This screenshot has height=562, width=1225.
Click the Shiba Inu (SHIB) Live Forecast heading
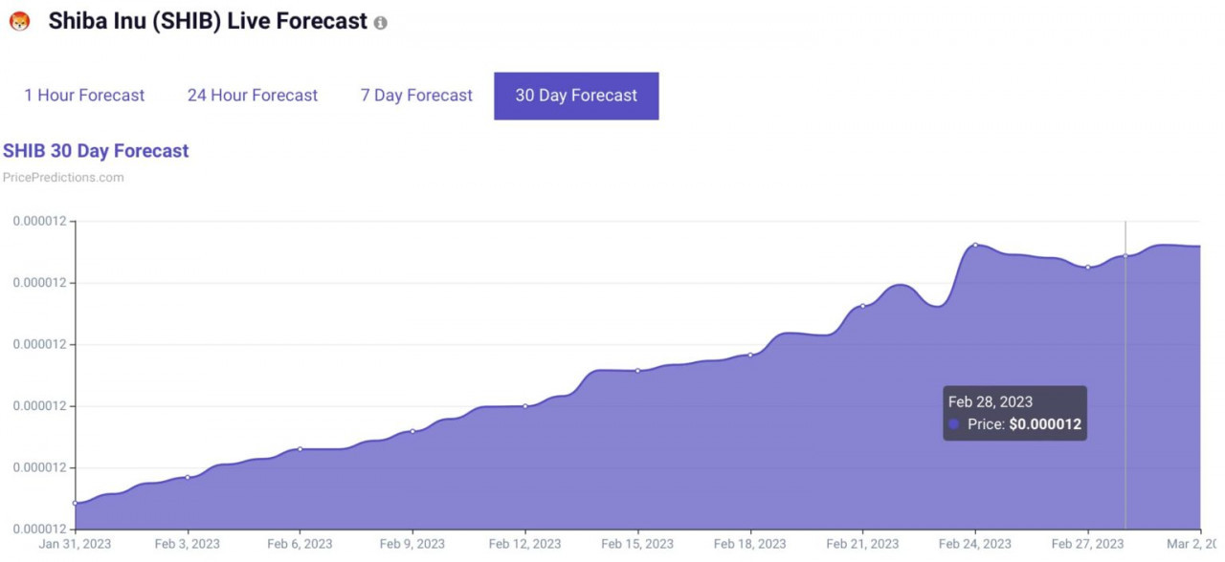(208, 21)
